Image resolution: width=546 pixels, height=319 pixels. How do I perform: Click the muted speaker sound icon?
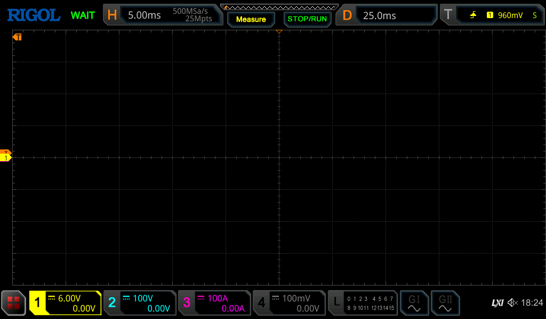[512, 303]
